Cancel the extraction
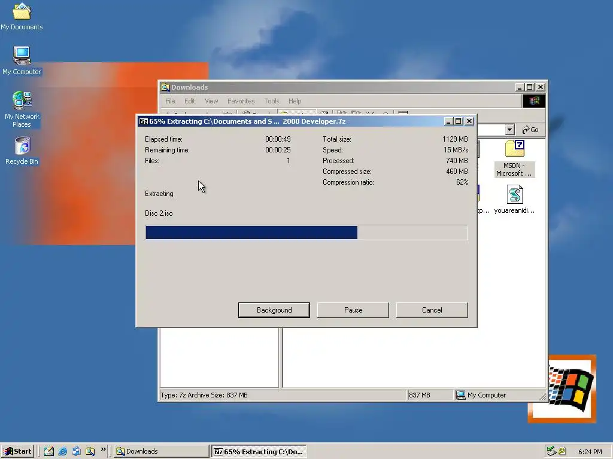 432,310
